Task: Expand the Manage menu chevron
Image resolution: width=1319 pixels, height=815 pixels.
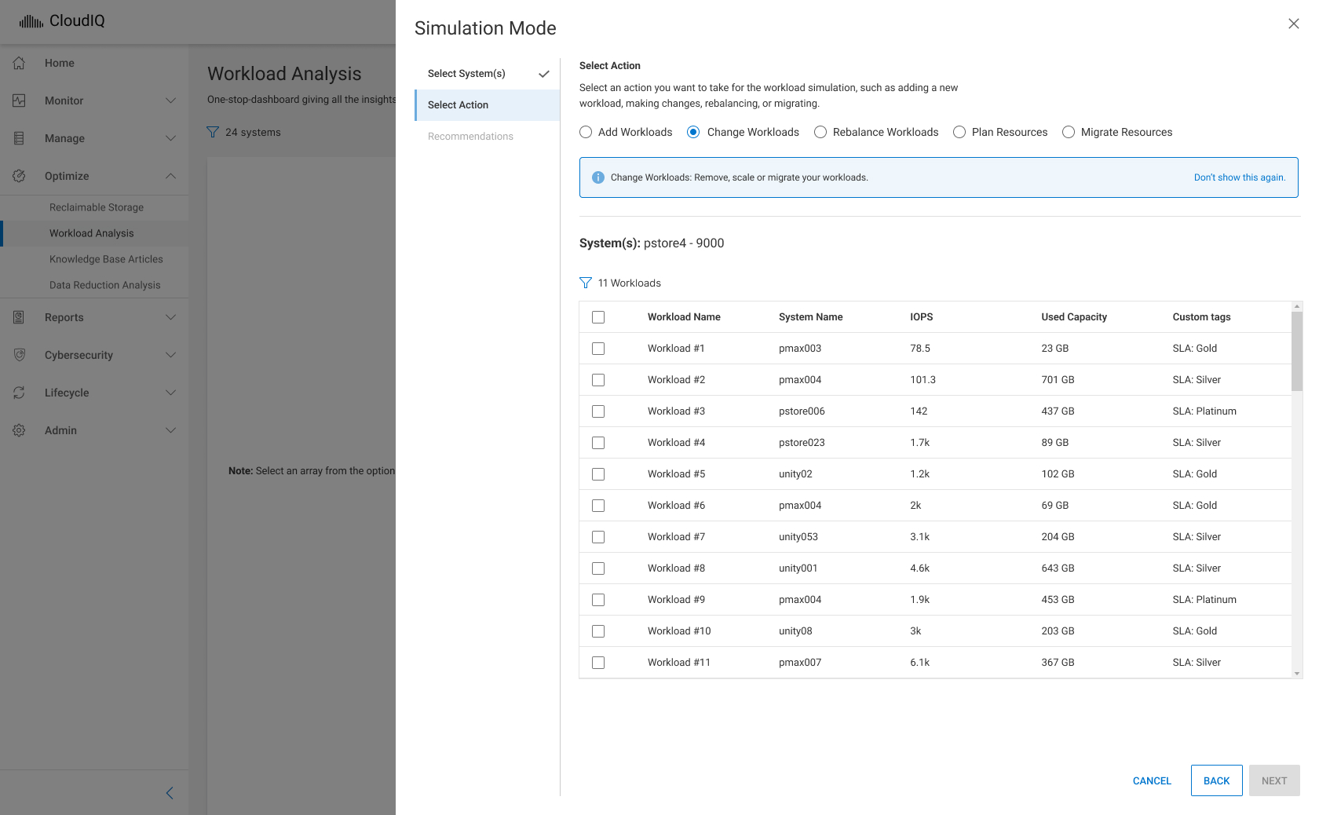Action: [x=170, y=138]
